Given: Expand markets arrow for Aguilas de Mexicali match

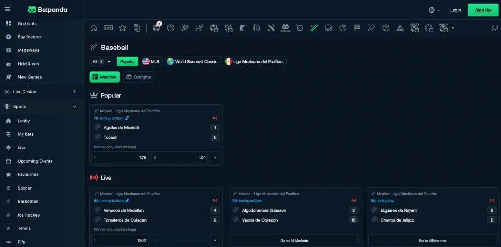Looking at the screenshot, I should pyautogui.click(x=215, y=158).
